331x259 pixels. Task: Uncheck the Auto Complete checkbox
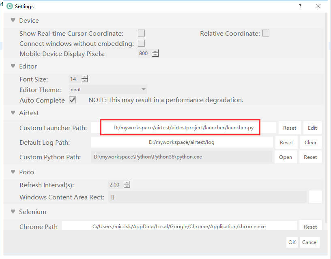72,100
